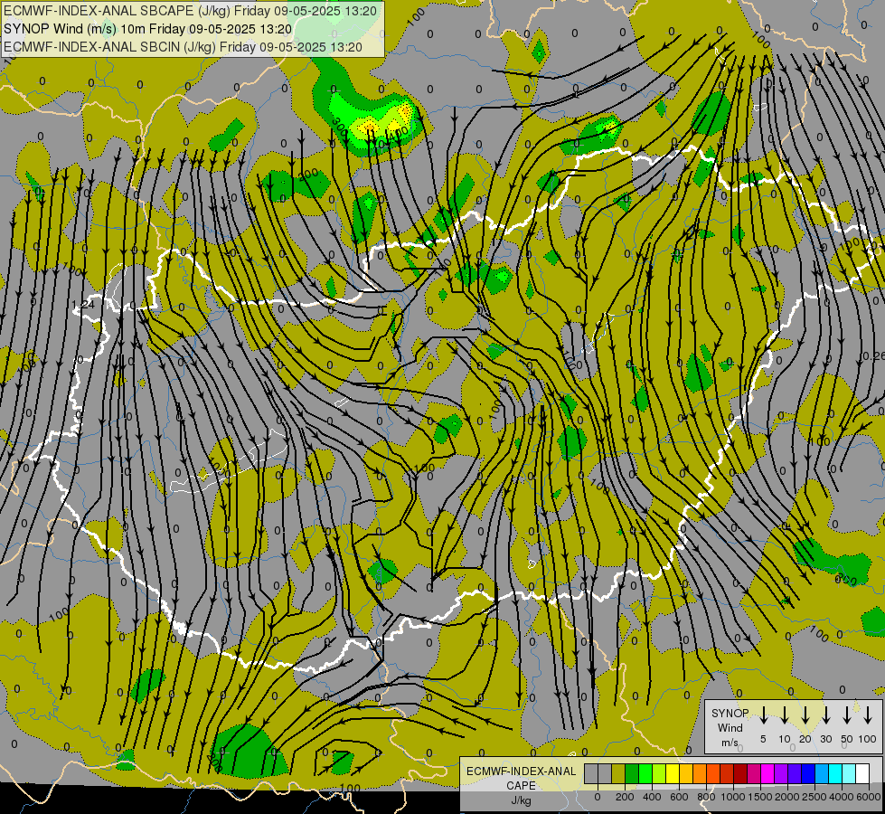Click the 400 tick label on CAPE scale
Viewport: 885px width, 814px height.
[x=652, y=797]
